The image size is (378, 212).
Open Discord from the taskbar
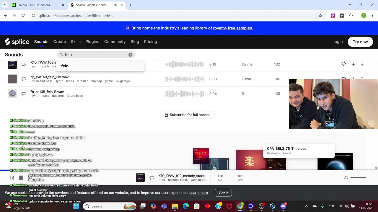[283, 206]
